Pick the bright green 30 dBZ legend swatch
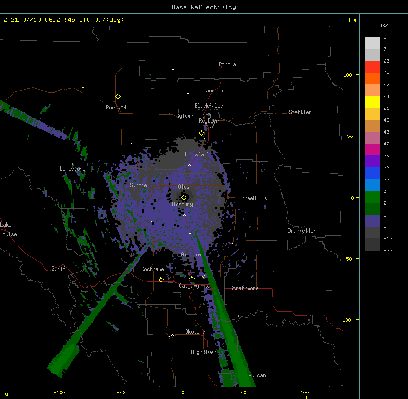 pyautogui.click(x=372, y=197)
